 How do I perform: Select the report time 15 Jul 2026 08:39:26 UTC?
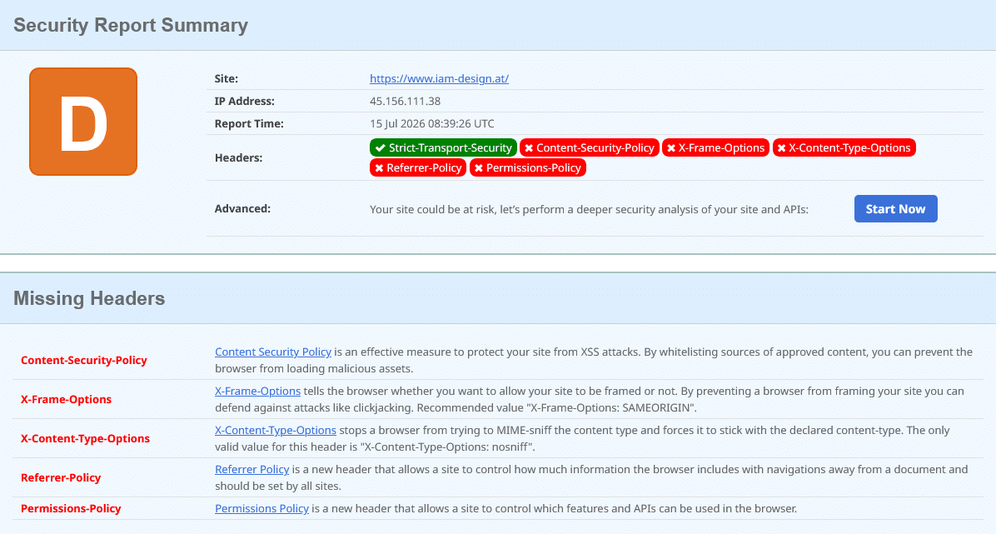[x=432, y=123]
